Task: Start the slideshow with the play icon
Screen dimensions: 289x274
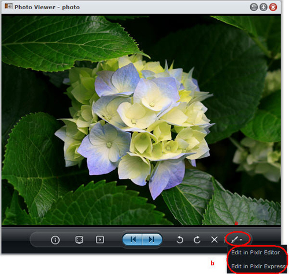Action: pyautogui.click(x=100, y=239)
